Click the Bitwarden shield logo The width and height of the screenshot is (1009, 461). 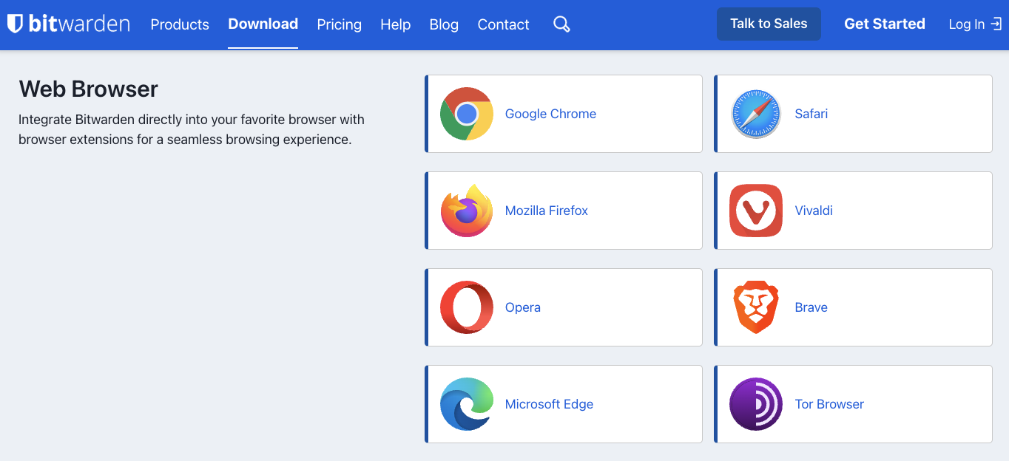click(15, 24)
